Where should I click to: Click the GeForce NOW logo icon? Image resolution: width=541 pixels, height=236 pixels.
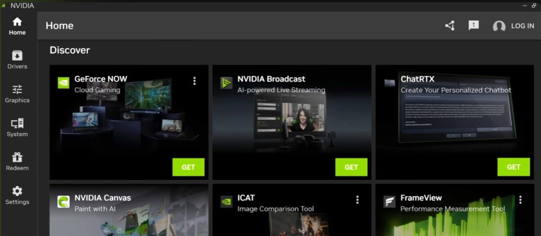[x=64, y=83]
